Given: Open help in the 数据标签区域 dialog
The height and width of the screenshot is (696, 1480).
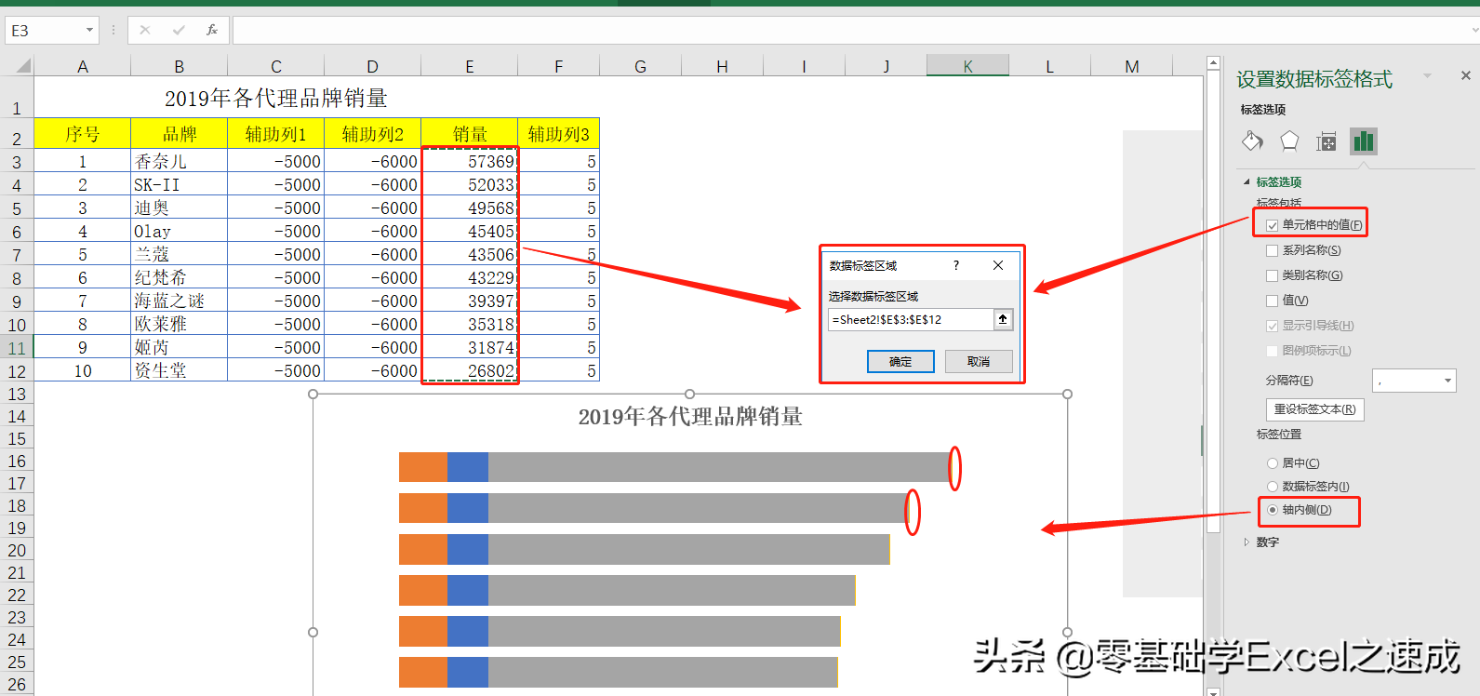Looking at the screenshot, I should tap(956, 265).
